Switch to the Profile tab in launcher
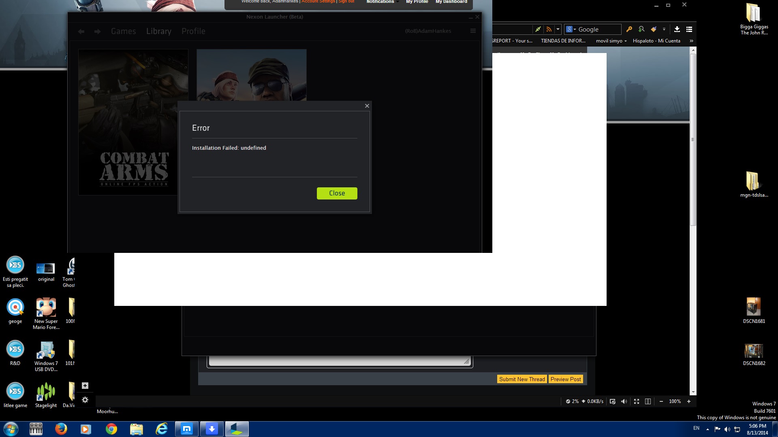The image size is (778, 437). (x=193, y=31)
